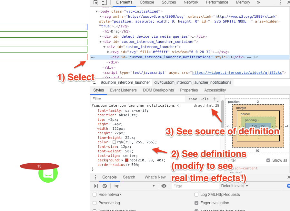This screenshot has width=290, height=211.
Task: Show more DevTools tabs via double-chevron
Action: 258,2
